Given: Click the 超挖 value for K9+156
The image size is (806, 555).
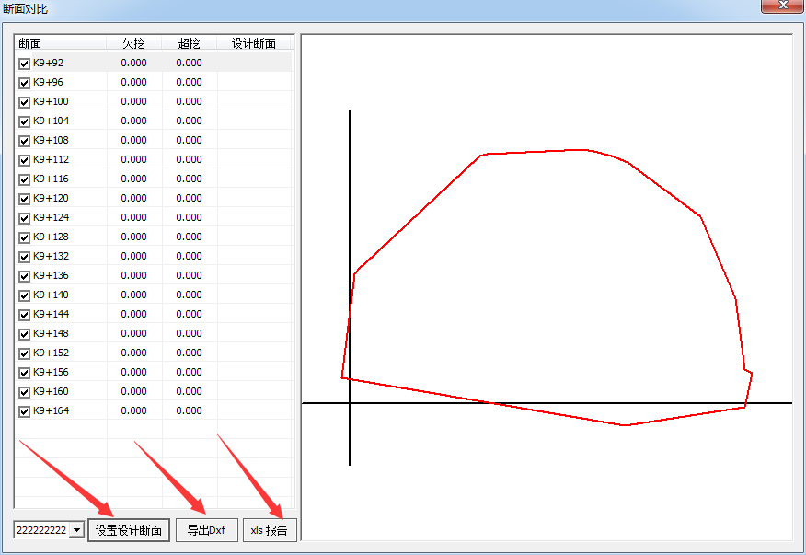Looking at the screenshot, I should tap(189, 373).
